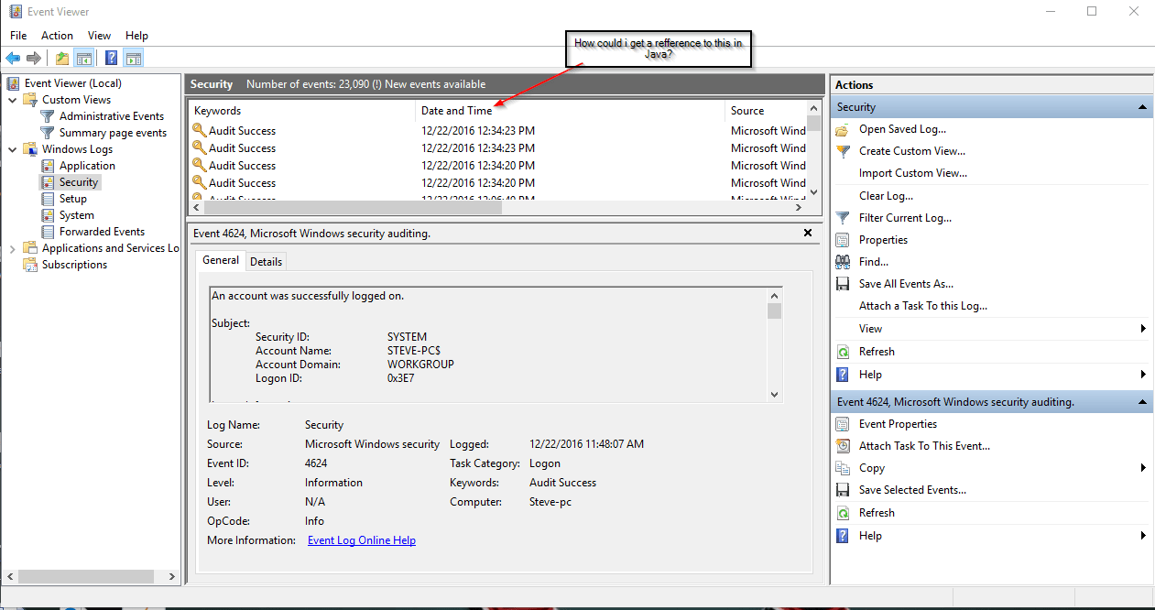1155x610 pixels.
Task: Click the Back arrow toolbar icon
Action: tap(13, 59)
